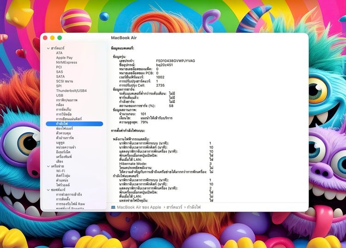Select the highlighted กำลังไฟ (Power) item

pyautogui.click(x=63, y=124)
